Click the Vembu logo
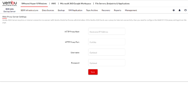188x97 pixels. [10, 4]
